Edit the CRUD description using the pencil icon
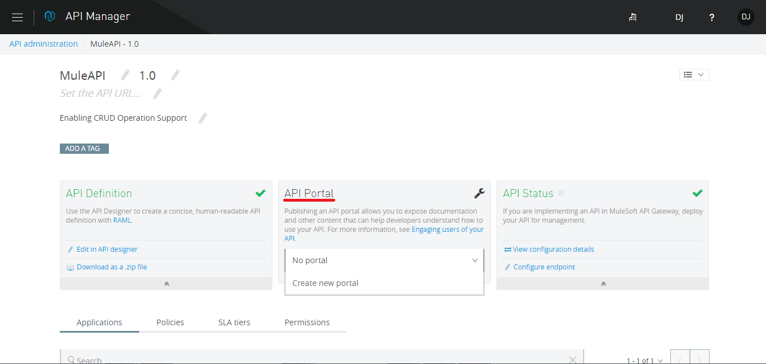Viewport: 766px width, 364px height. pos(202,118)
